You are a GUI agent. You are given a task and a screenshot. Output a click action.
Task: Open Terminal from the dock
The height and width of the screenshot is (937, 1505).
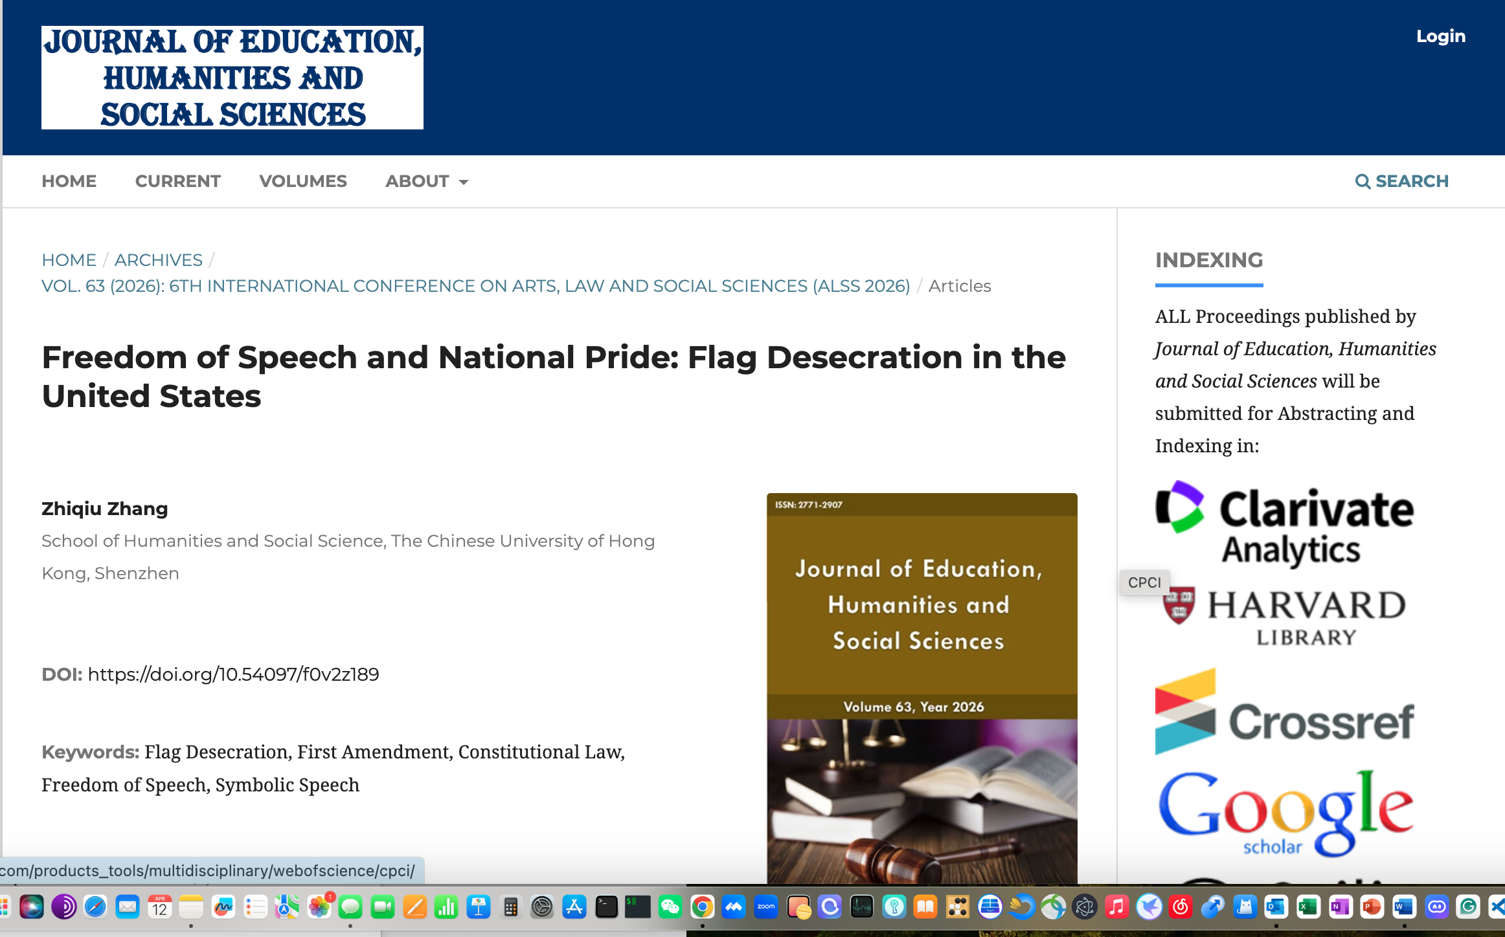click(x=606, y=907)
